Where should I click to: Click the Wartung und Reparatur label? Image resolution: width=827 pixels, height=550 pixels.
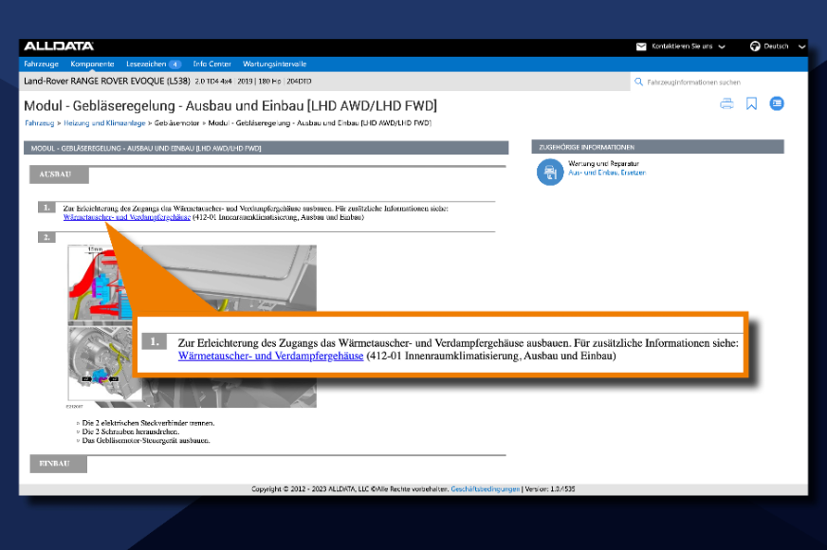click(603, 163)
